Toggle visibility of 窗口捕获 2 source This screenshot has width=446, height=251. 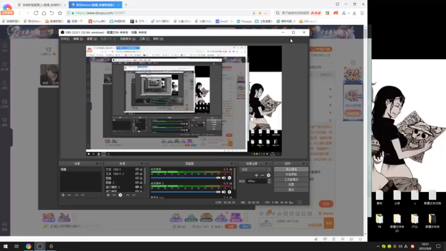pyautogui.click(x=137, y=187)
